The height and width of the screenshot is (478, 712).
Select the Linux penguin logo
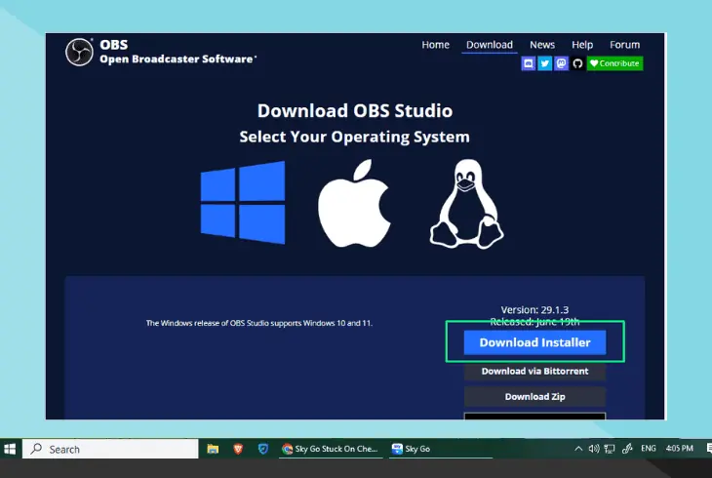(x=467, y=204)
